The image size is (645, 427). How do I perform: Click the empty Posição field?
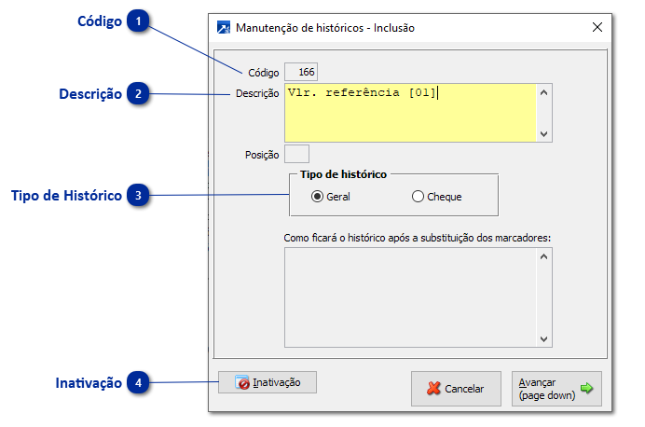click(296, 154)
